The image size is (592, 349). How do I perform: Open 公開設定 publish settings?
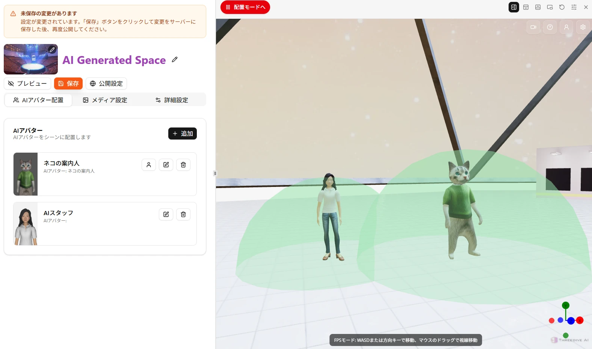click(x=106, y=83)
